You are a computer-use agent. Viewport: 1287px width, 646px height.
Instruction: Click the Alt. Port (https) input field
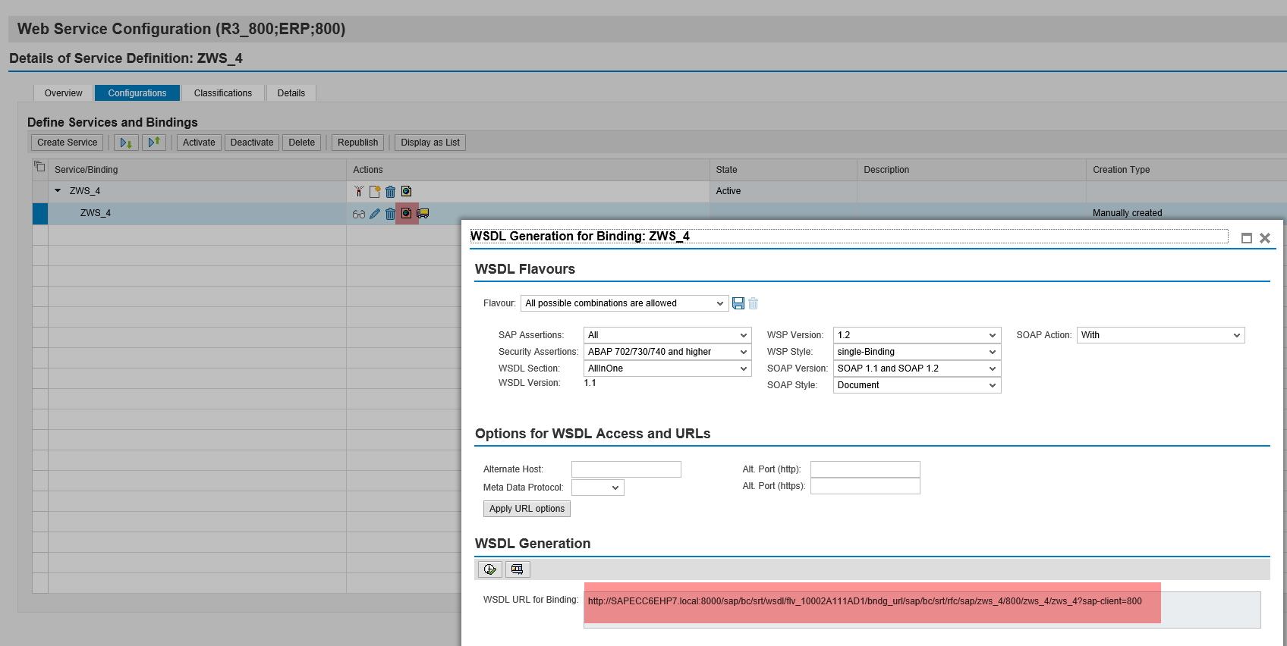pos(865,486)
